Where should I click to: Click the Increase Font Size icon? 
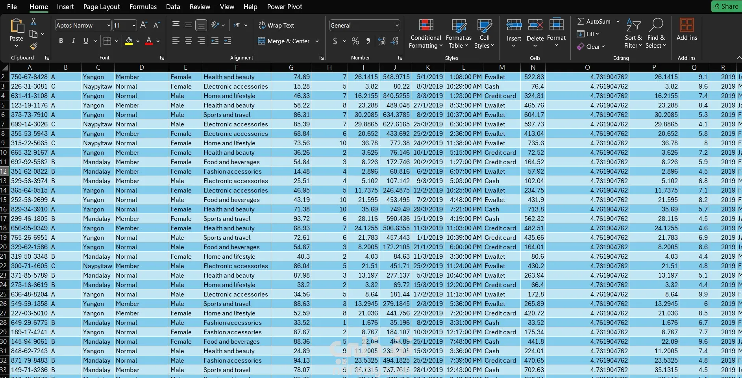(x=144, y=25)
